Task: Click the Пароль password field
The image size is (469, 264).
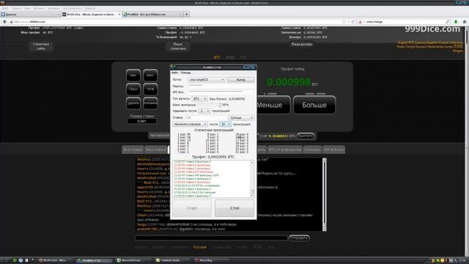Action: (221, 86)
